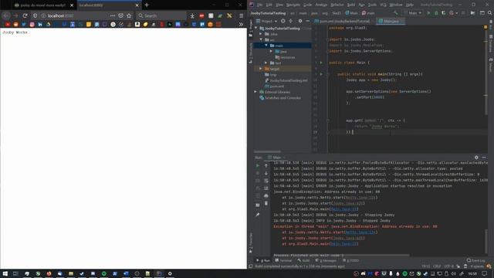Move up the stack trace arrow
The height and width of the screenshot is (278, 494).
[266, 165]
